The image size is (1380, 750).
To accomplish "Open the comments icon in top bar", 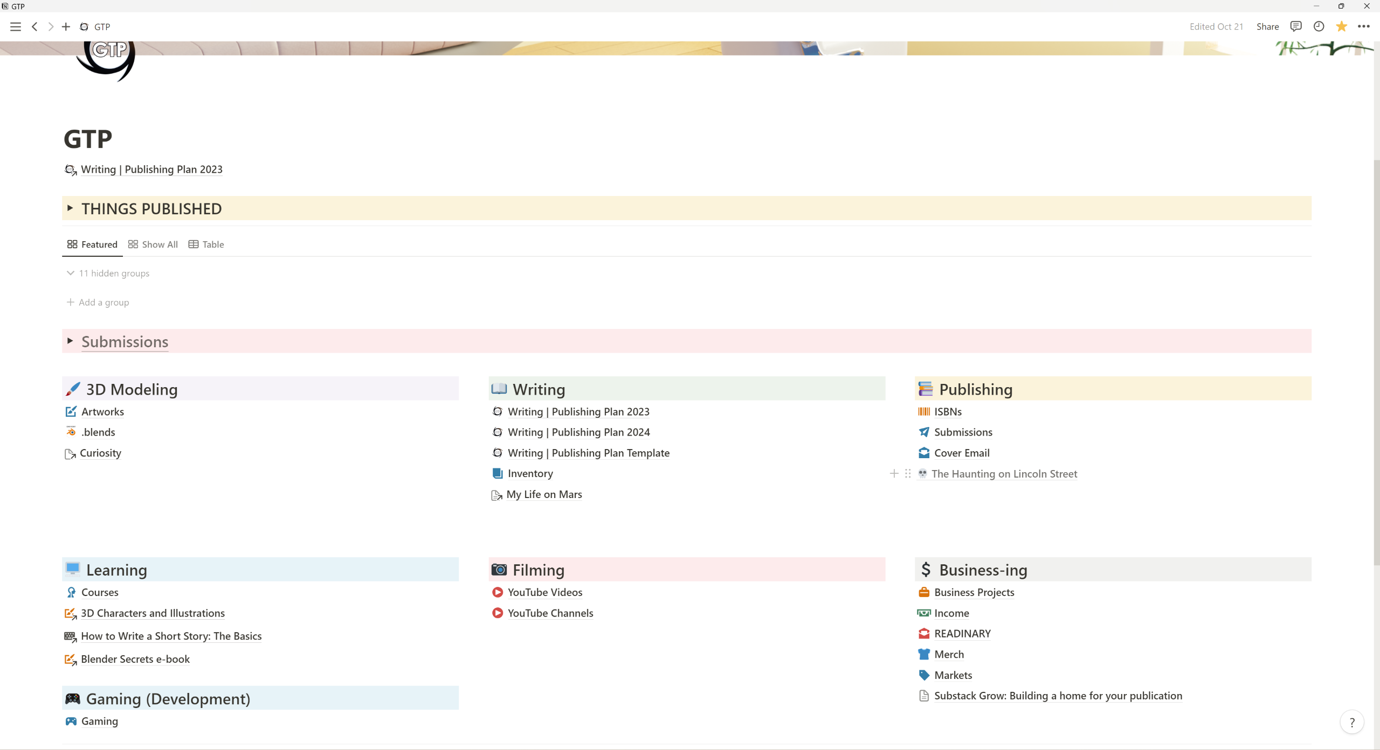I will pyautogui.click(x=1296, y=26).
